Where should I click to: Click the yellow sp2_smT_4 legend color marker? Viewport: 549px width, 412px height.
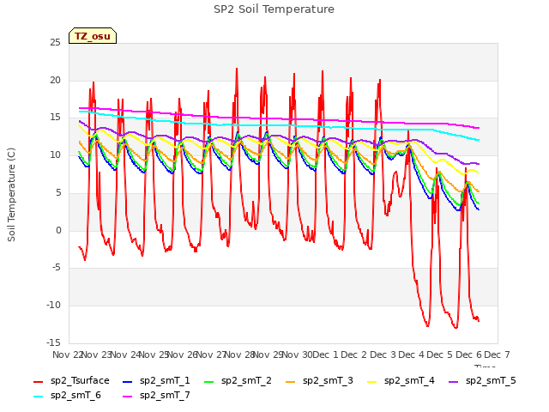tap(371, 381)
